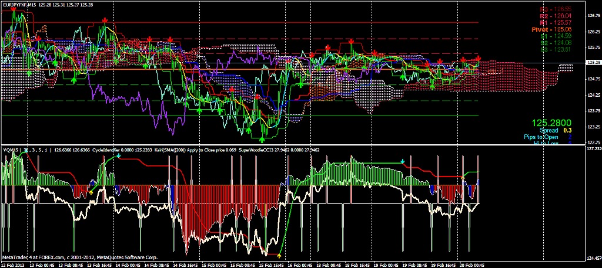Screen dimensions: 602x268
Task: Click the EURJPYFXF,M15 symbol label
Action: point(22,5)
